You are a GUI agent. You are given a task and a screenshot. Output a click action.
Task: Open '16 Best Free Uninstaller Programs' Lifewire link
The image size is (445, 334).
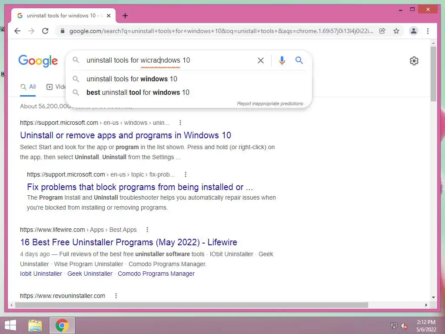click(129, 242)
